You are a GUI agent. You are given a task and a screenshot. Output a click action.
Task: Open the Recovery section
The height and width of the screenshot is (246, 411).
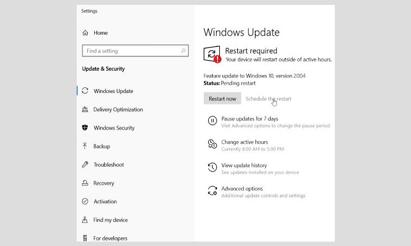click(104, 183)
